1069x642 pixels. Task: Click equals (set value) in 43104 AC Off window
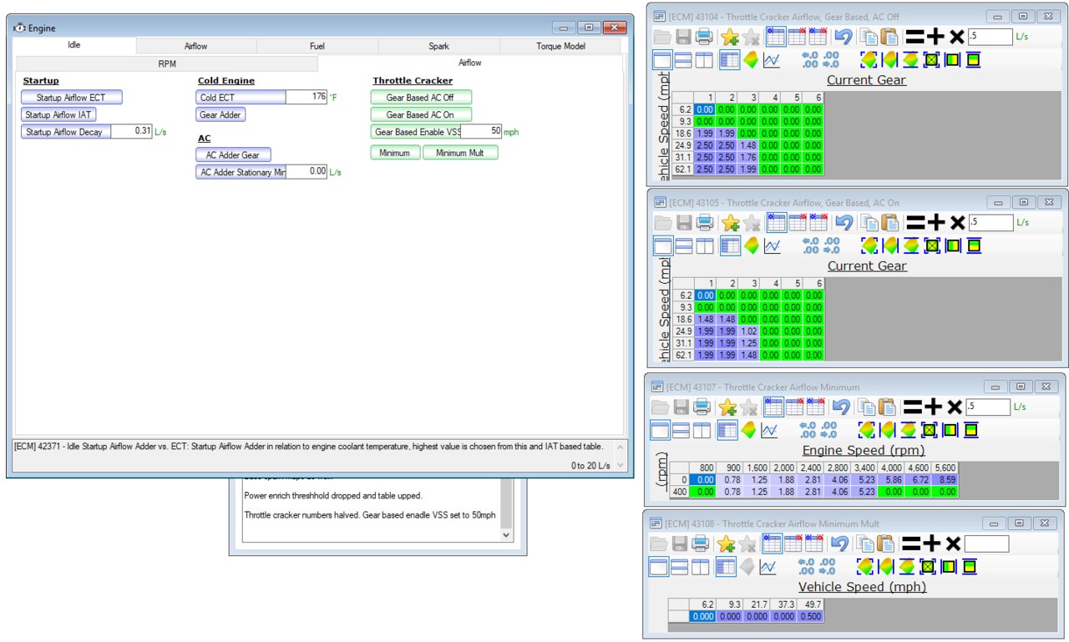pyautogui.click(x=914, y=36)
